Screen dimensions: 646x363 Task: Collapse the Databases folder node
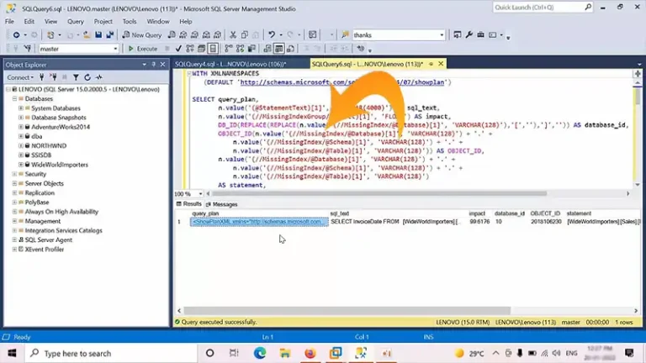click(x=16, y=99)
